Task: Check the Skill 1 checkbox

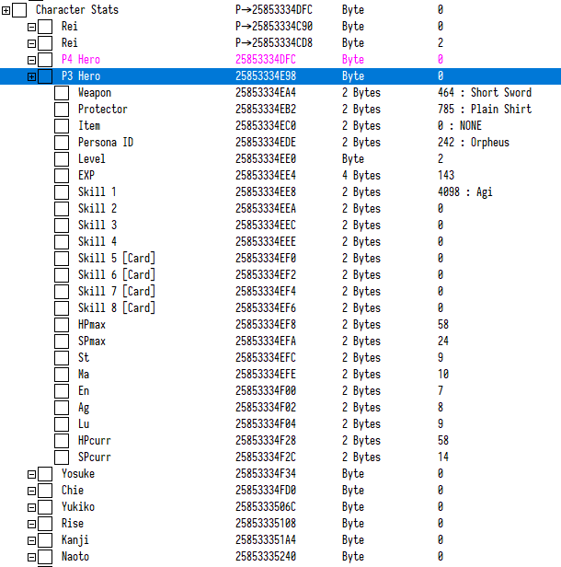Action: [62, 192]
